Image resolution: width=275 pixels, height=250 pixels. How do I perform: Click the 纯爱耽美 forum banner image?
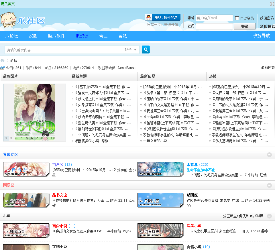(160, 231)
